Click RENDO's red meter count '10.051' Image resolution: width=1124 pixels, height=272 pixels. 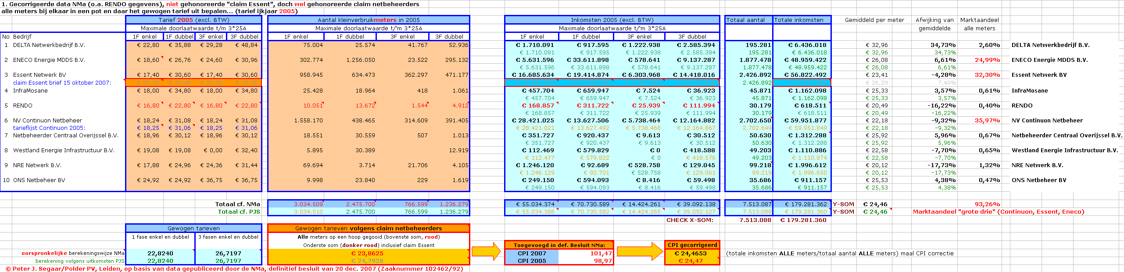(x=313, y=105)
